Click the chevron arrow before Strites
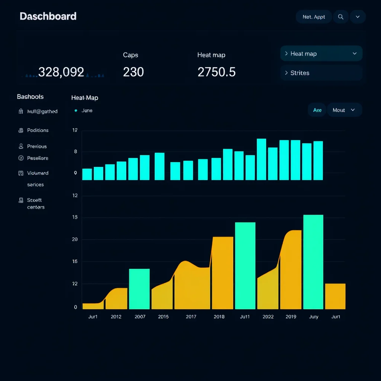The image size is (381, 381). tap(286, 73)
